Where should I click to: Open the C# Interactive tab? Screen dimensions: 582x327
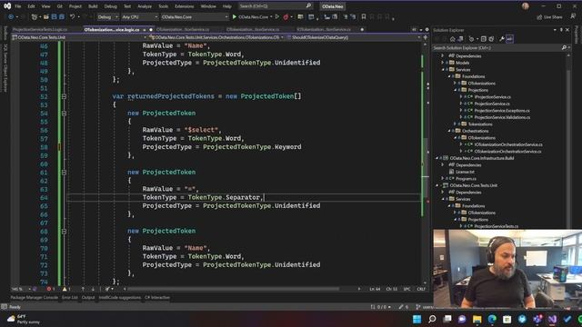click(x=157, y=297)
